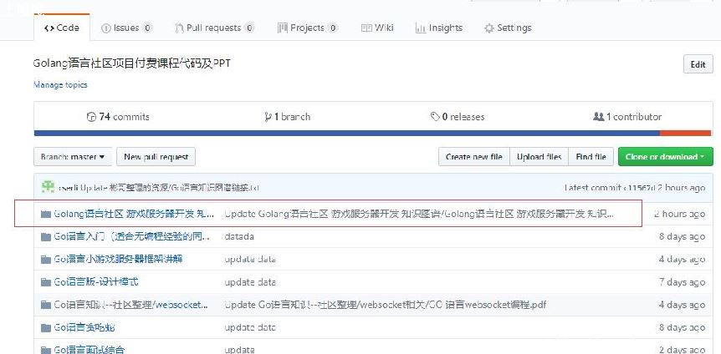This screenshot has width=721, height=354.
Task: Click the Code tab angle-brackets icon
Action: [49, 28]
